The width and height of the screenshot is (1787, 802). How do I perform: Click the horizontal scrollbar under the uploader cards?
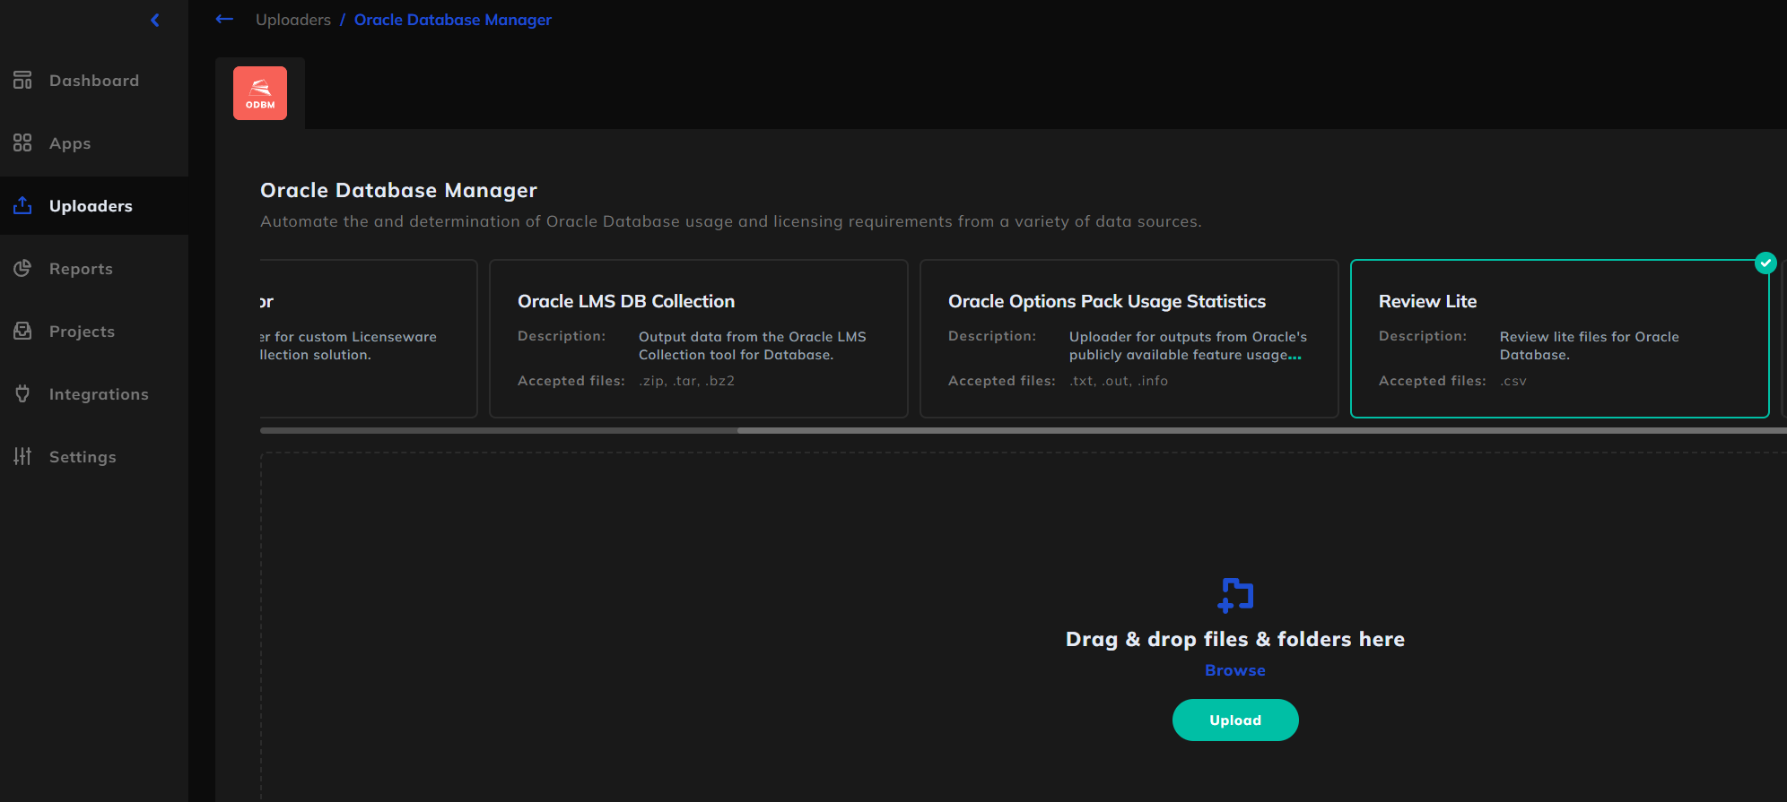(x=1261, y=431)
